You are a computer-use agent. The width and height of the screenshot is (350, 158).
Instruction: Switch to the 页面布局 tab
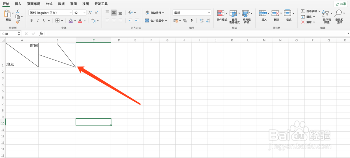pyautogui.click(x=34, y=4)
